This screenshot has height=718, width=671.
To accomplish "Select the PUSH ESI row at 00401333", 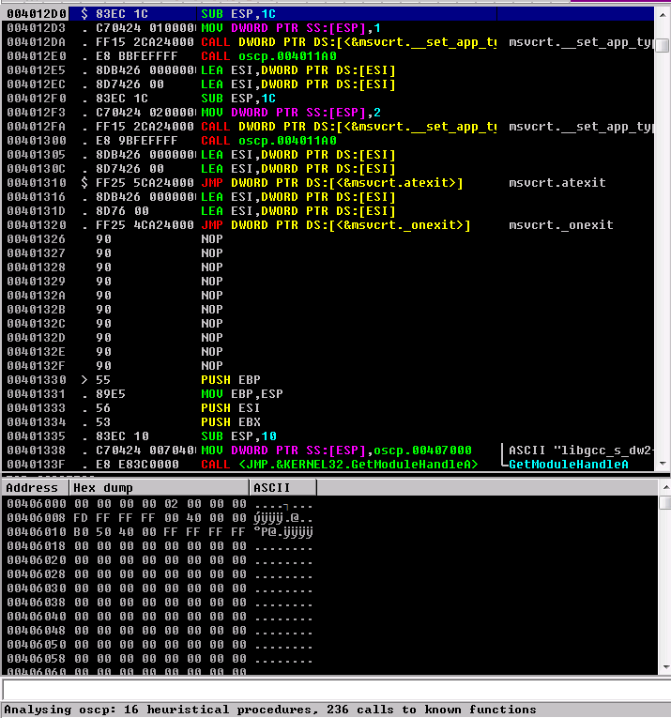I will tap(328, 408).
